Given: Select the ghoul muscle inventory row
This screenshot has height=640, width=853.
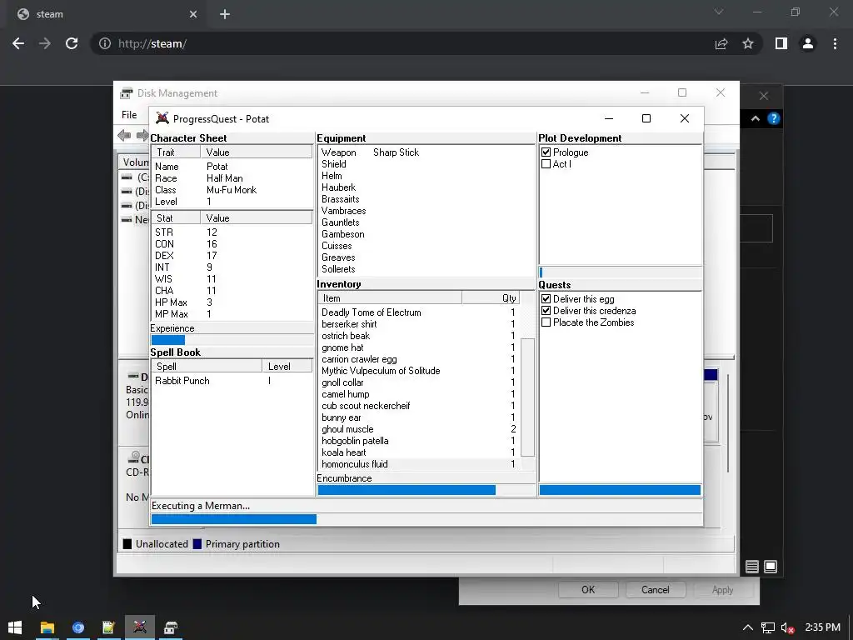Looking at the screenshot, I should [x=418, y=429].
